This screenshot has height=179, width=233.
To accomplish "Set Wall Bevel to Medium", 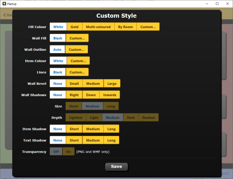I will coord(93,83).
